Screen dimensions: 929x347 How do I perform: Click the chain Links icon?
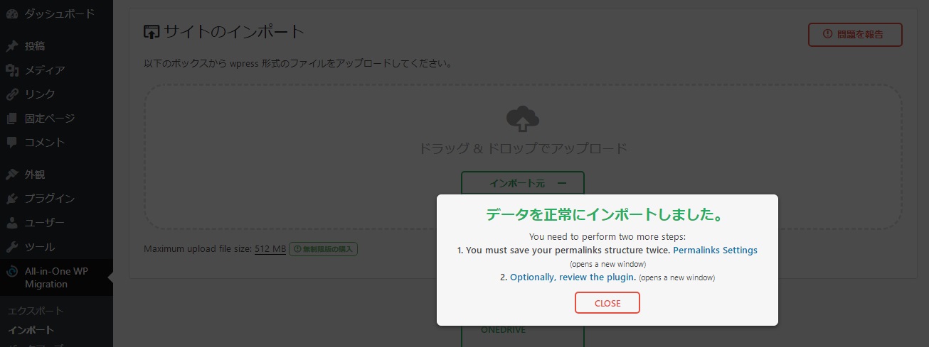(x=11, y=94)
